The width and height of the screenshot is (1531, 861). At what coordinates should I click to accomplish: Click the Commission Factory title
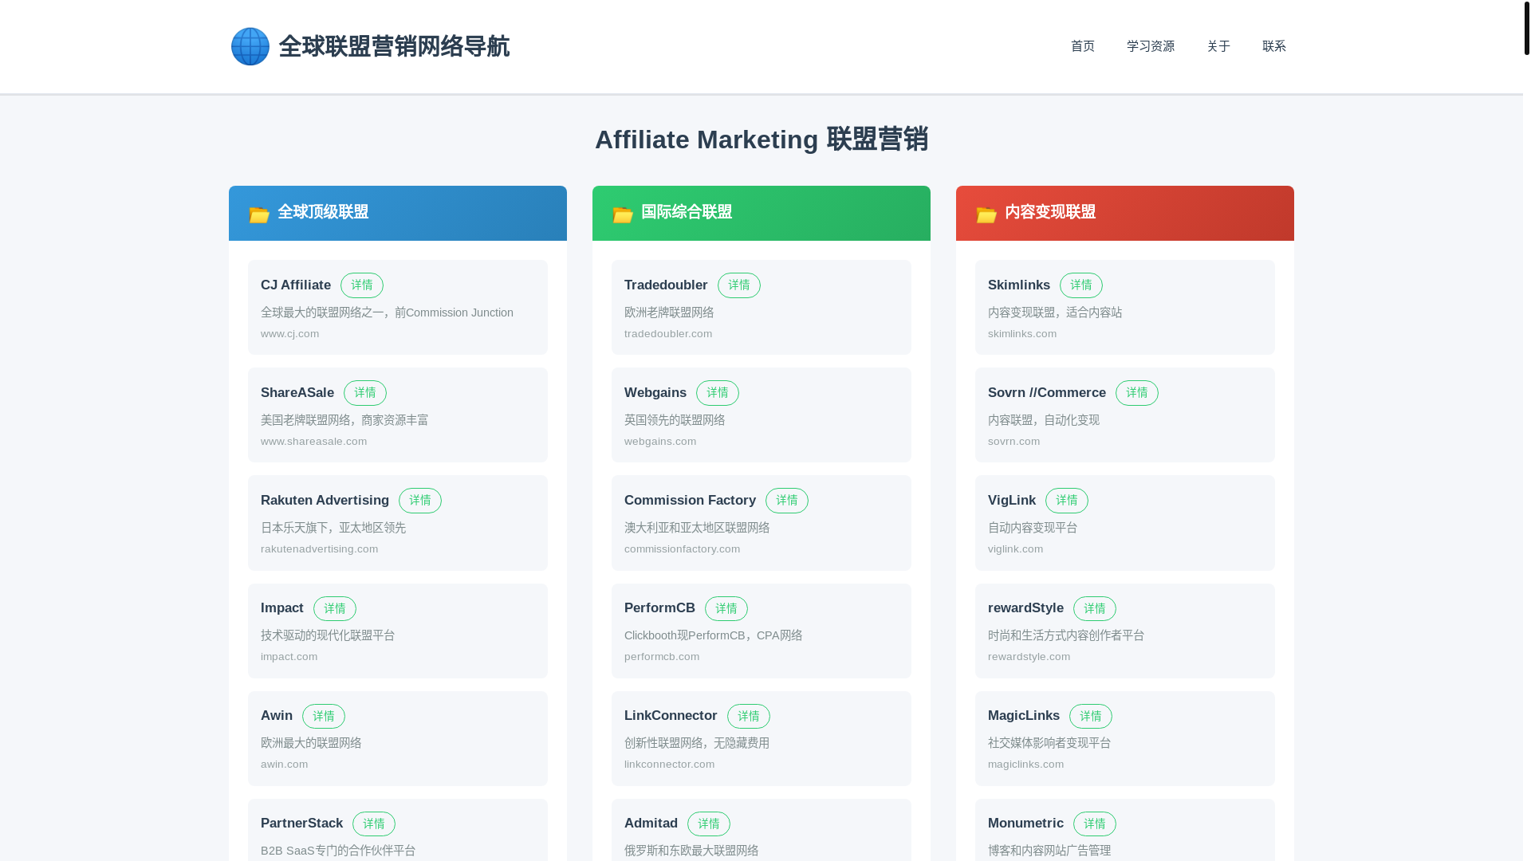[x=690, y=501]
